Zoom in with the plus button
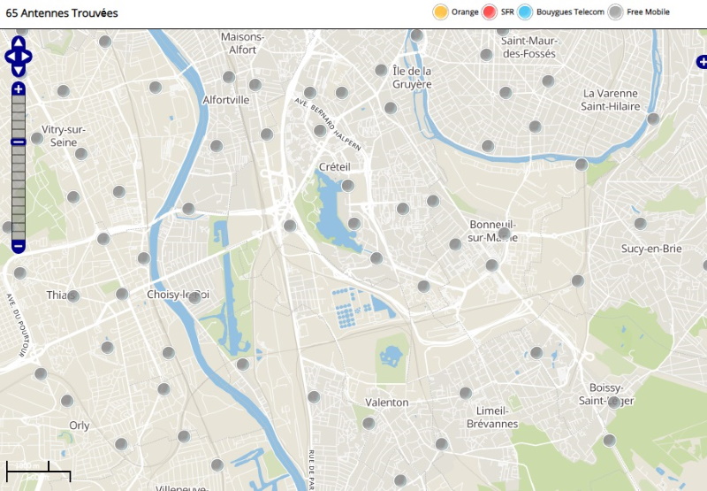The image size is (707, 491). (x=19, y=88)
